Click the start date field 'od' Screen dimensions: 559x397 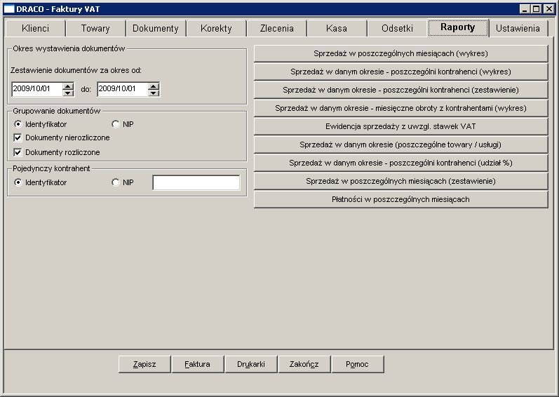[37, 89]
